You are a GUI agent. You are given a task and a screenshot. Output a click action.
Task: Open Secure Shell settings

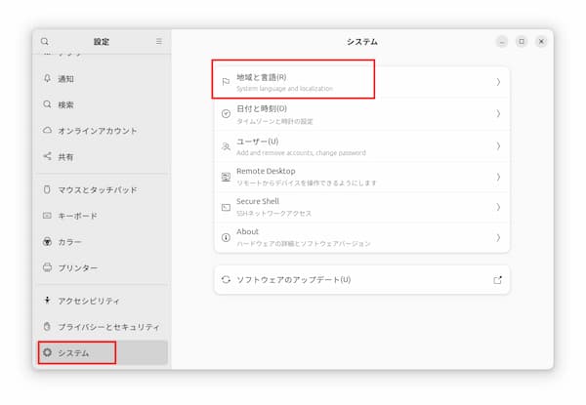361,207
